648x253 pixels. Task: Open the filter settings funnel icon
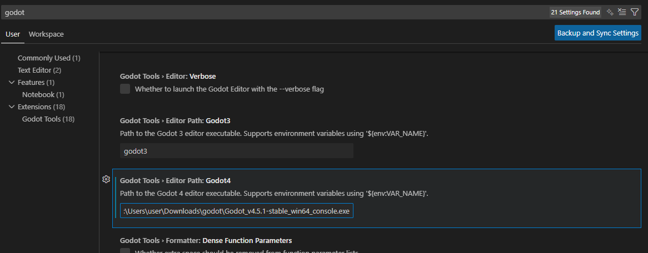coord(635,12)
